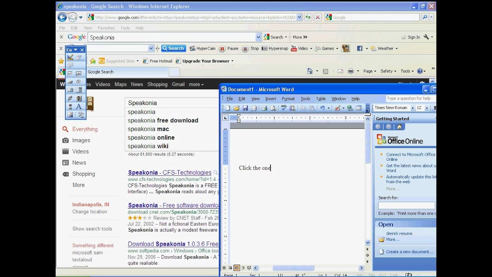Switch to Normal View in Word

pos(224,268)
